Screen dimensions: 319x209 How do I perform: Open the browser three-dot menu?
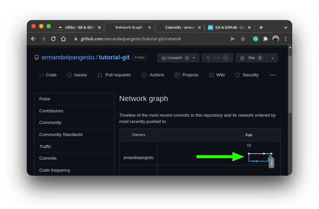[286, 39]
